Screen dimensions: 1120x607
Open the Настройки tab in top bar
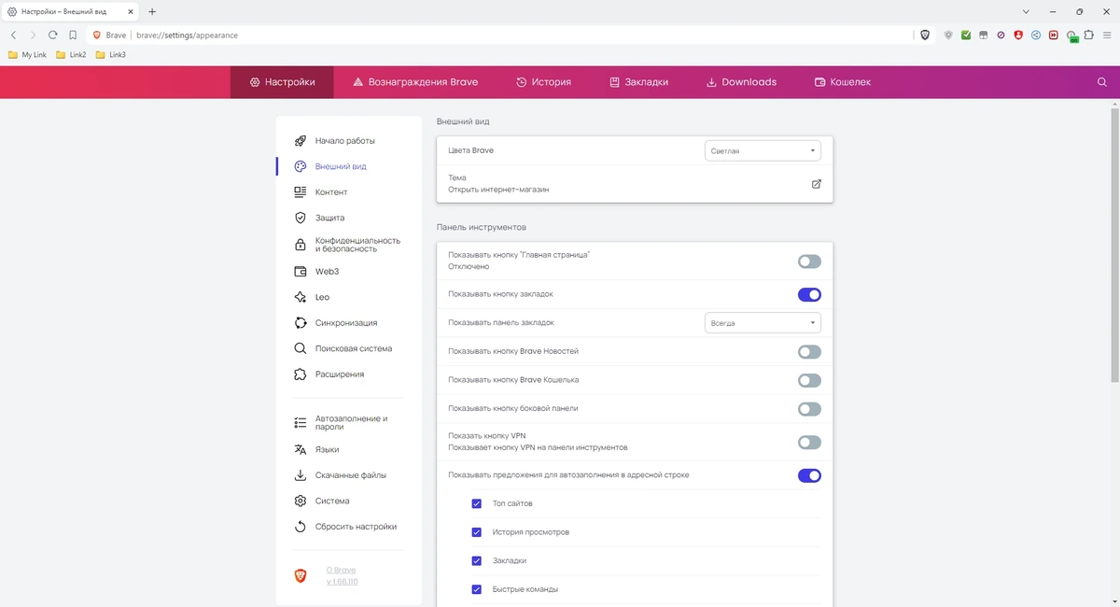tap(282, 82)
